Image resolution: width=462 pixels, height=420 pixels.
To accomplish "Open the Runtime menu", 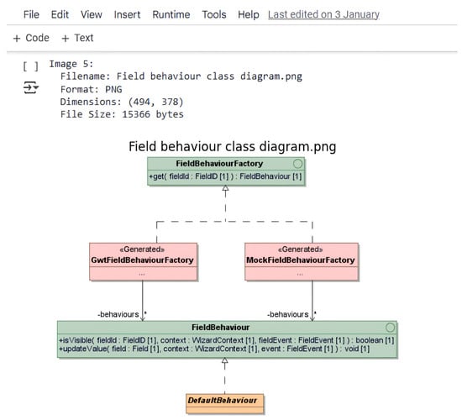I will click(x=171, y=14).
